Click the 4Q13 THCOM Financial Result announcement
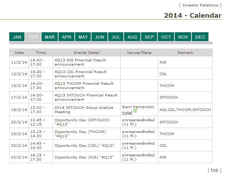The width and height of the screenshot is (240, 173). coord(84,85)
